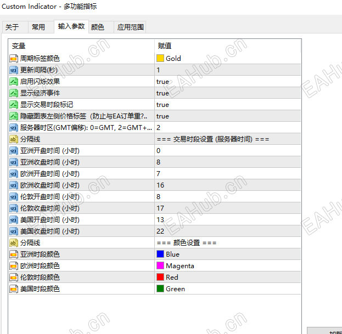Viewport: 342px width, 334px height.
Task: Click the boolean icon beside 启用闪烁效果
Action: [x=14, y=82]
